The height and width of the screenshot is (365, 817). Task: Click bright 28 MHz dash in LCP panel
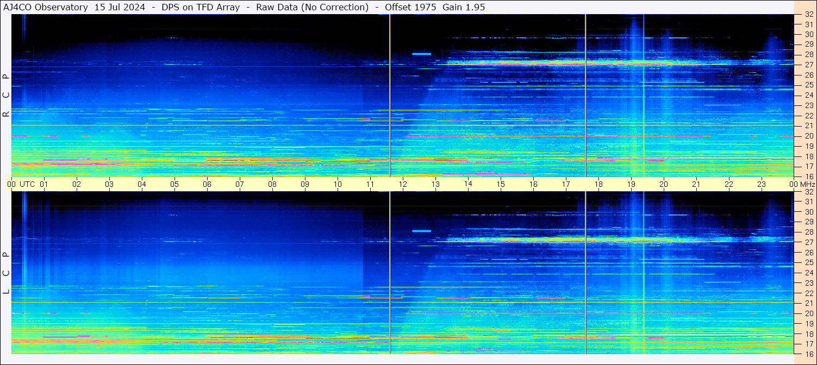point(421,231)
